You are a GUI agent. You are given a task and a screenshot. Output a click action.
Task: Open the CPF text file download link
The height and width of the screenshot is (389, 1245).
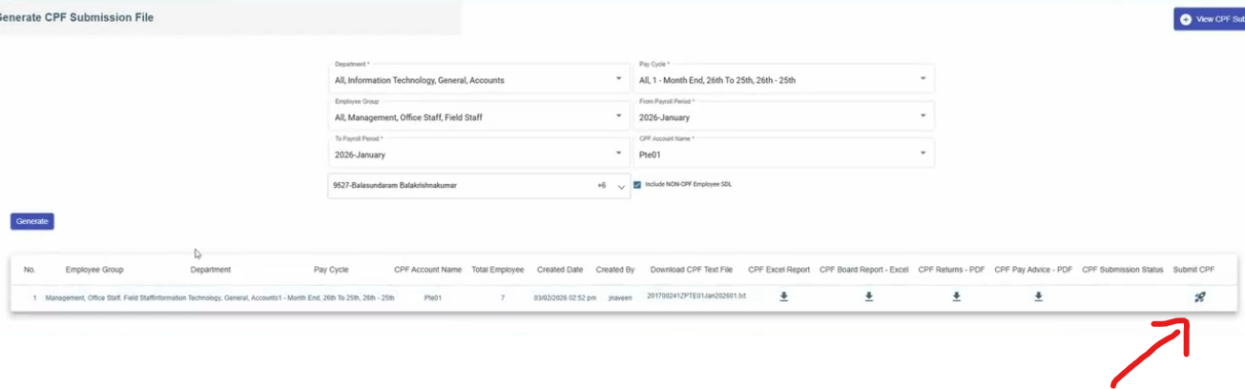pos(696,297)
